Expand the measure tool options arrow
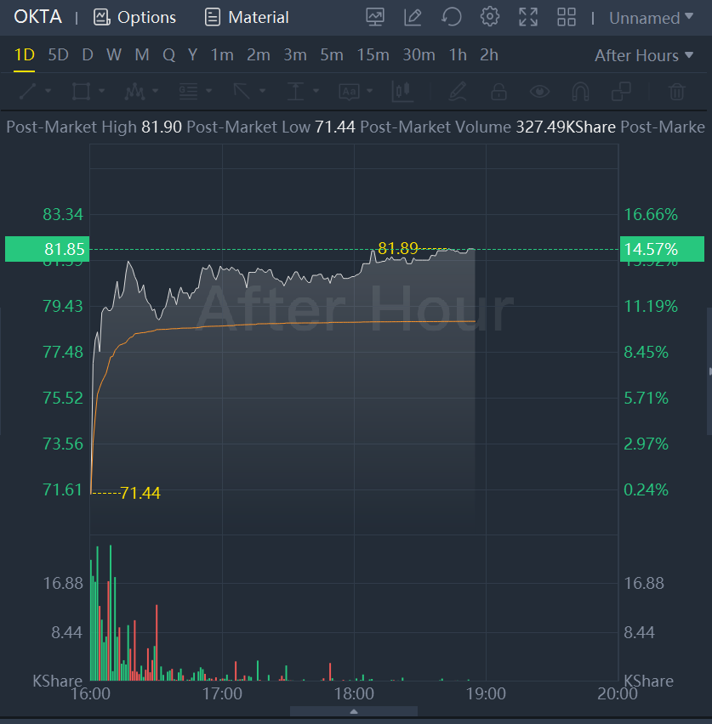 pyautogui.click(x=316, y=91)
